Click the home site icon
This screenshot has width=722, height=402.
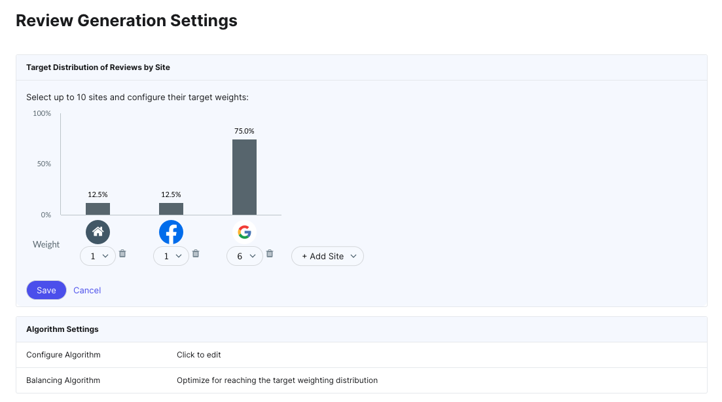pyautogui.click(x=98, y=232)
